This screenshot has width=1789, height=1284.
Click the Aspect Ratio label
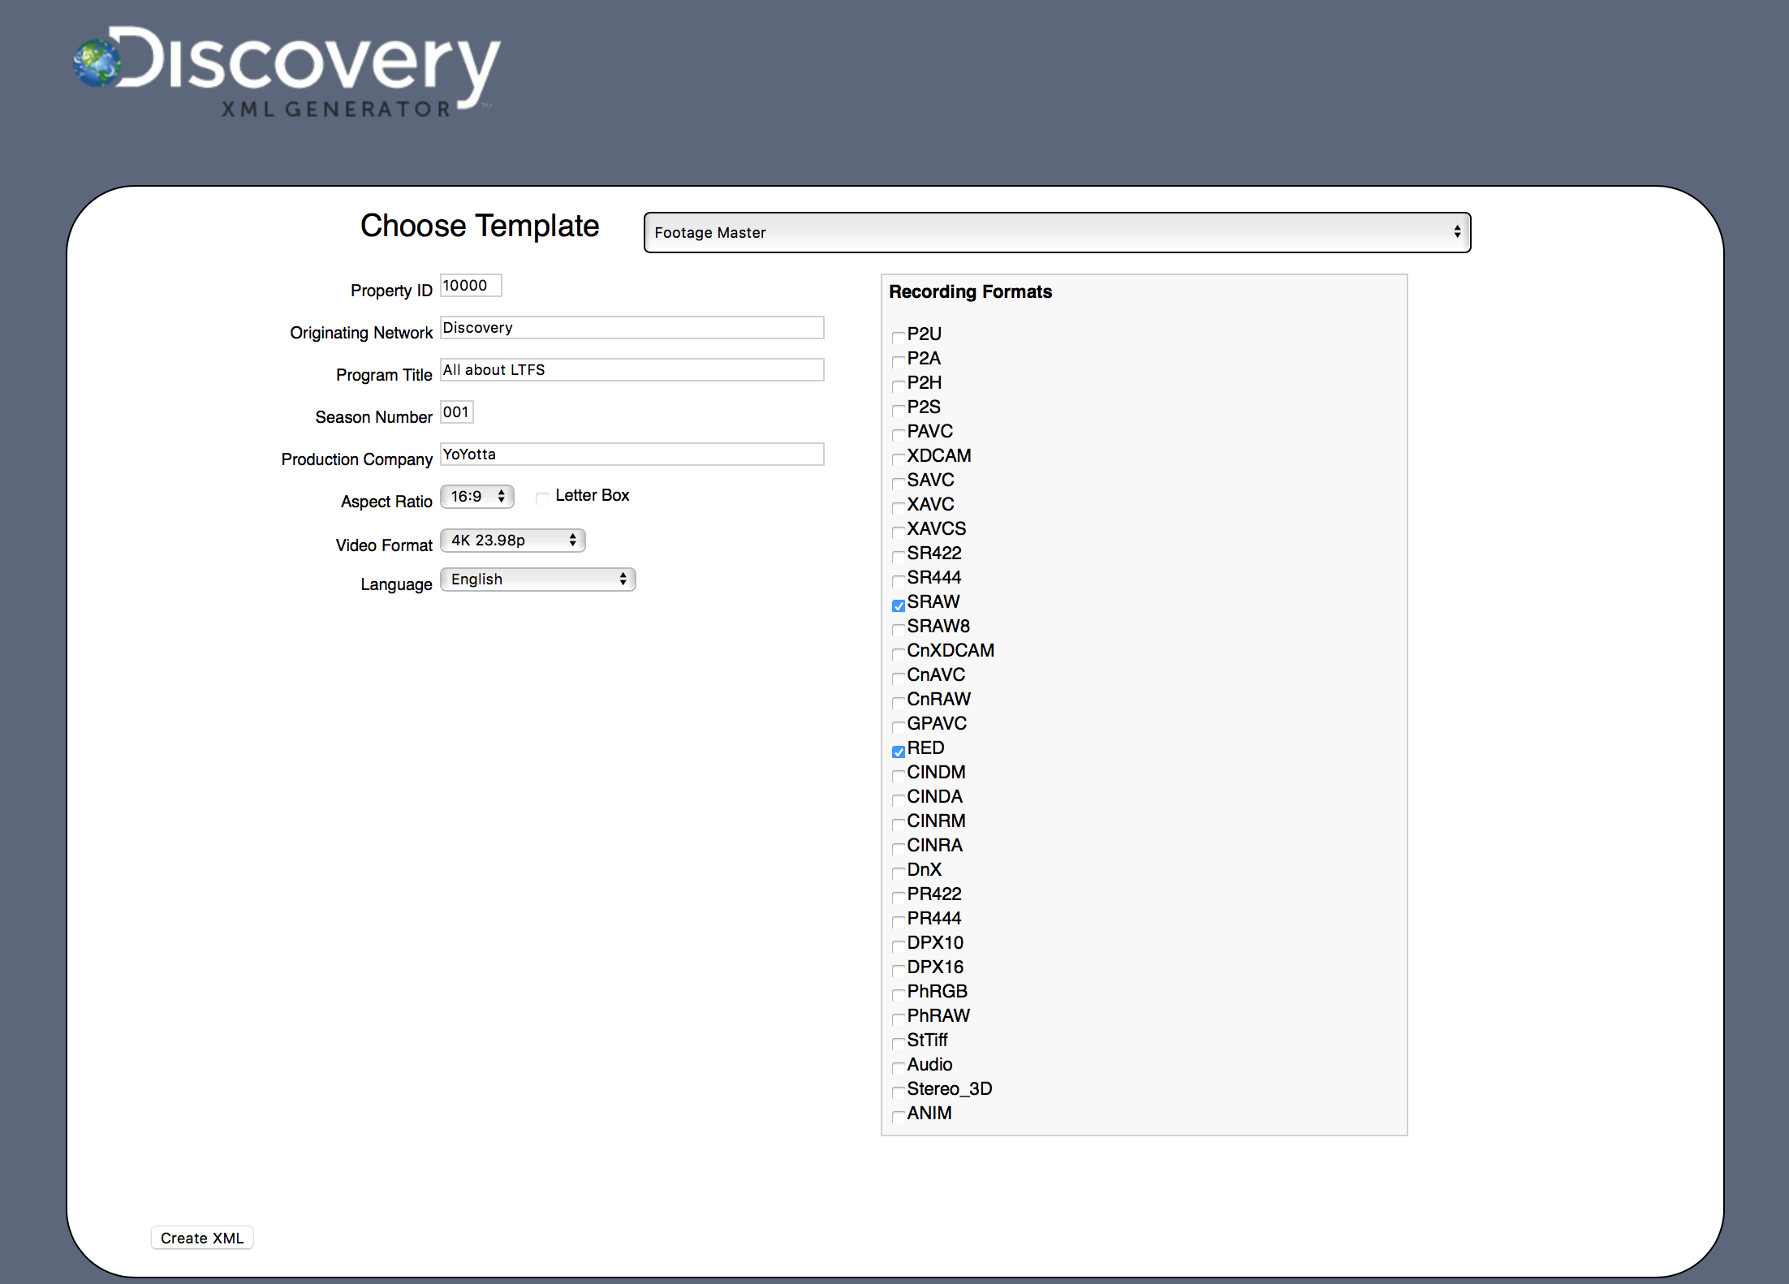coord(386,502)
